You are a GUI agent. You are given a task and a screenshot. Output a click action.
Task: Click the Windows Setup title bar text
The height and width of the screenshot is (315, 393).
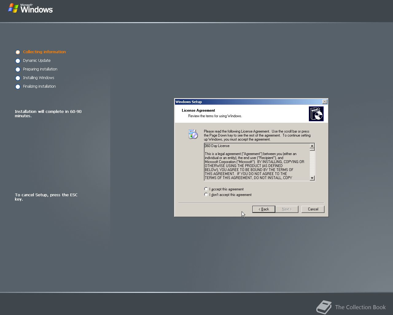(x=189, y=102)
